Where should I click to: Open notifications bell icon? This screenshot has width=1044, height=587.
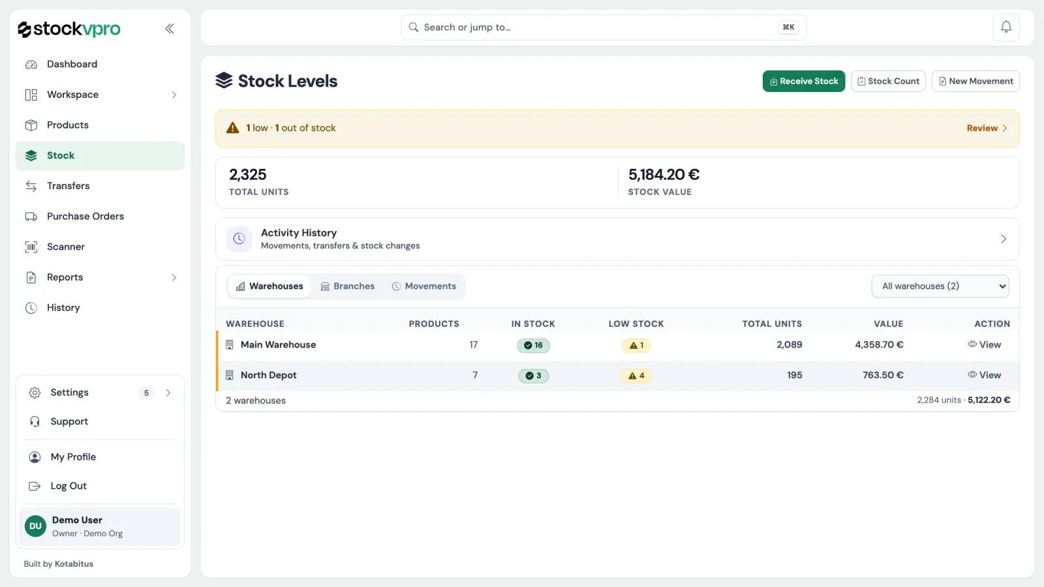(1006, 27)
